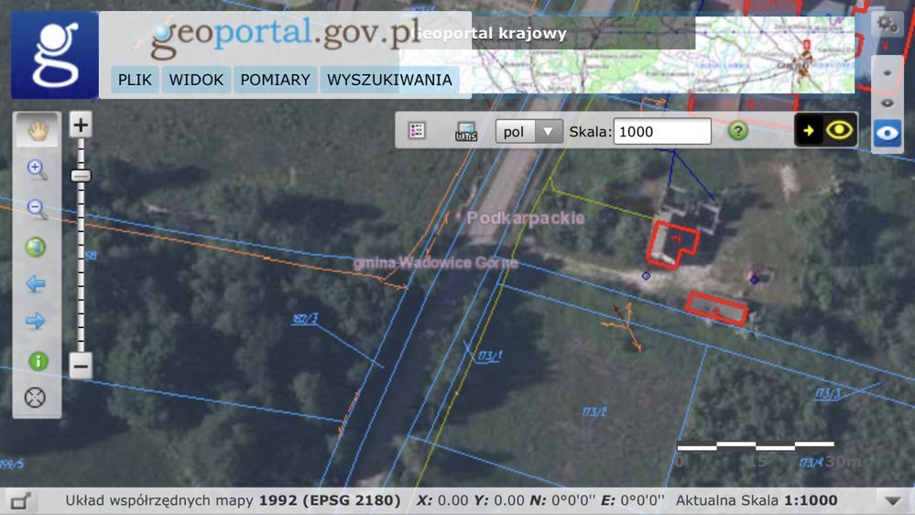Expand the status bar down arrow
The width and height of the screenshot is (915, 515).
[892, 501]
